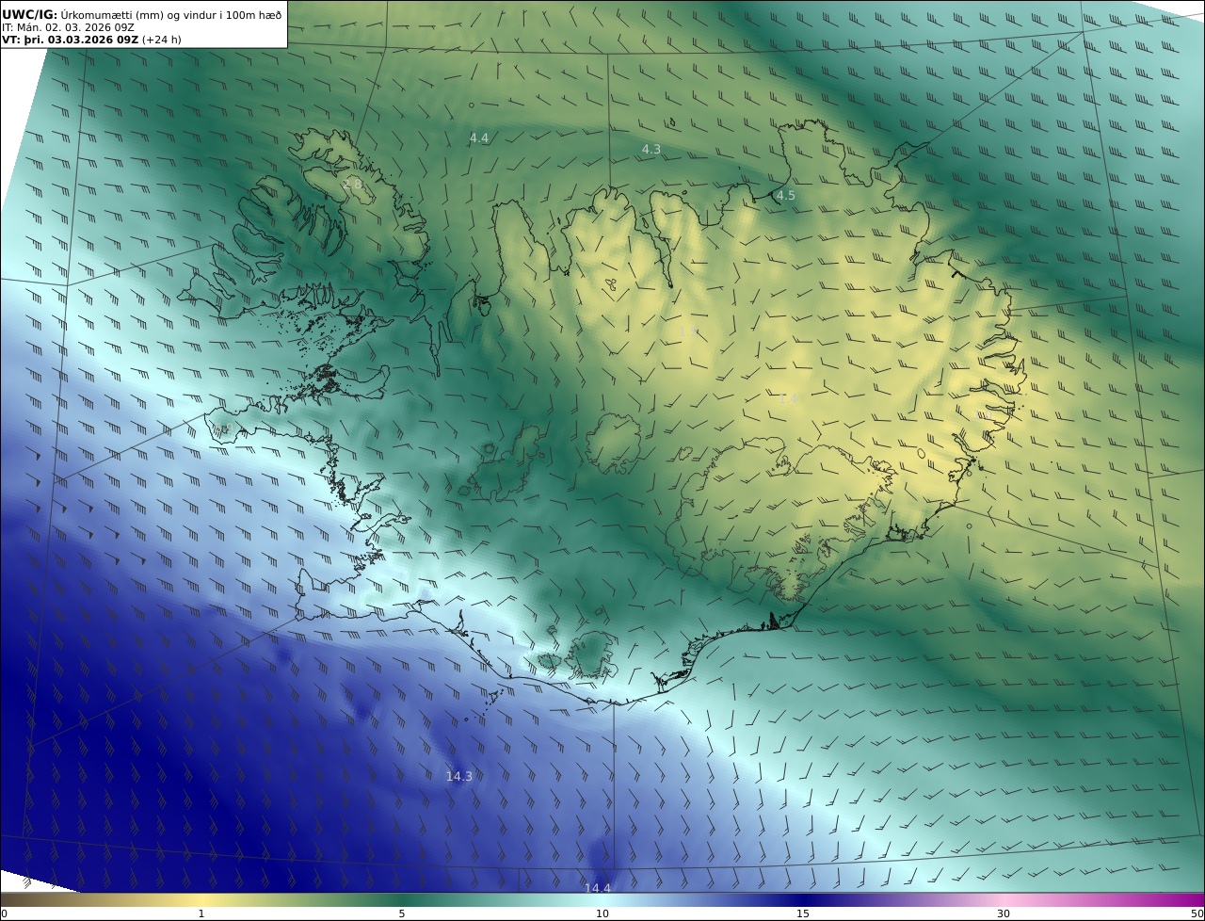Click the 4.3 value label on the map
The height and width of the screenshot is (921, 1205).
[651, 150]
